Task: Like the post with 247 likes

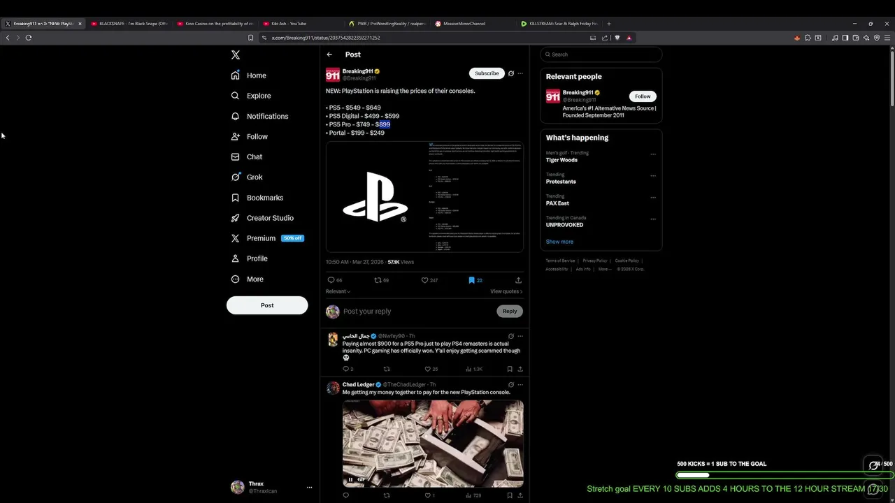Action: point(429,280)
